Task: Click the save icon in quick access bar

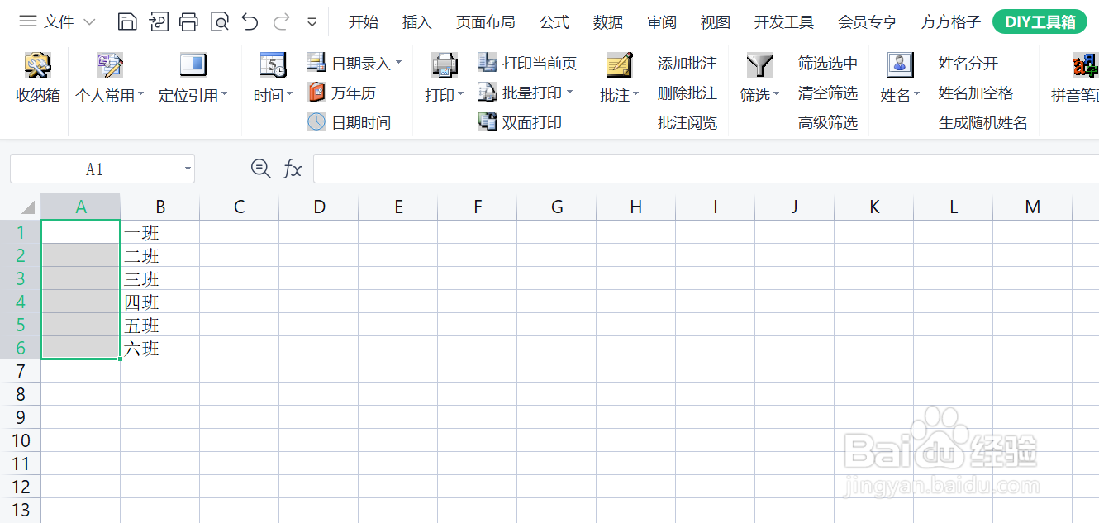Action: click(127, 22)
